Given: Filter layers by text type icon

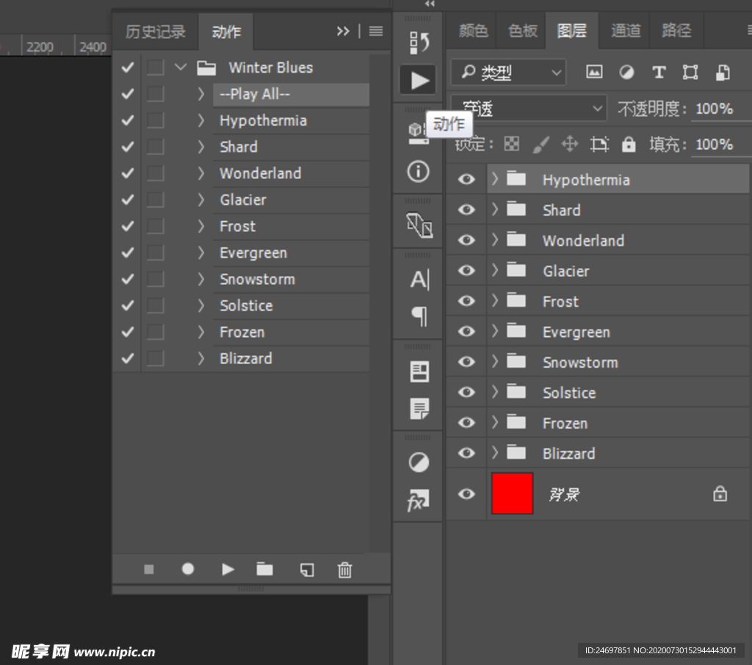Looking at the screenshot, I should tap(659, 72).
